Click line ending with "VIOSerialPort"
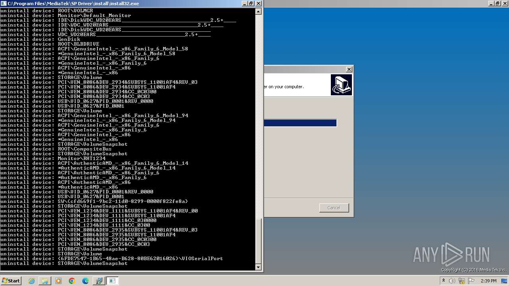The height and width of the screenshot is (286, 509). pyautogui.click(x=140, y=259)
